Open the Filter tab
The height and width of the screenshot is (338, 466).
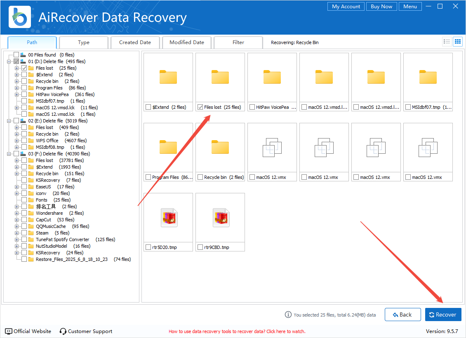click(238, 42)
